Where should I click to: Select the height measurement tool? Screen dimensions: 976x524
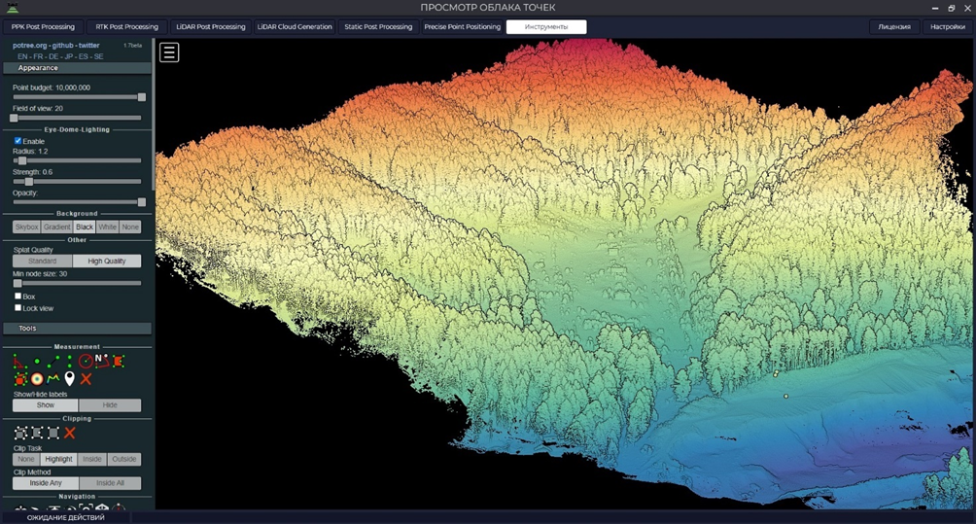(69, 361)
